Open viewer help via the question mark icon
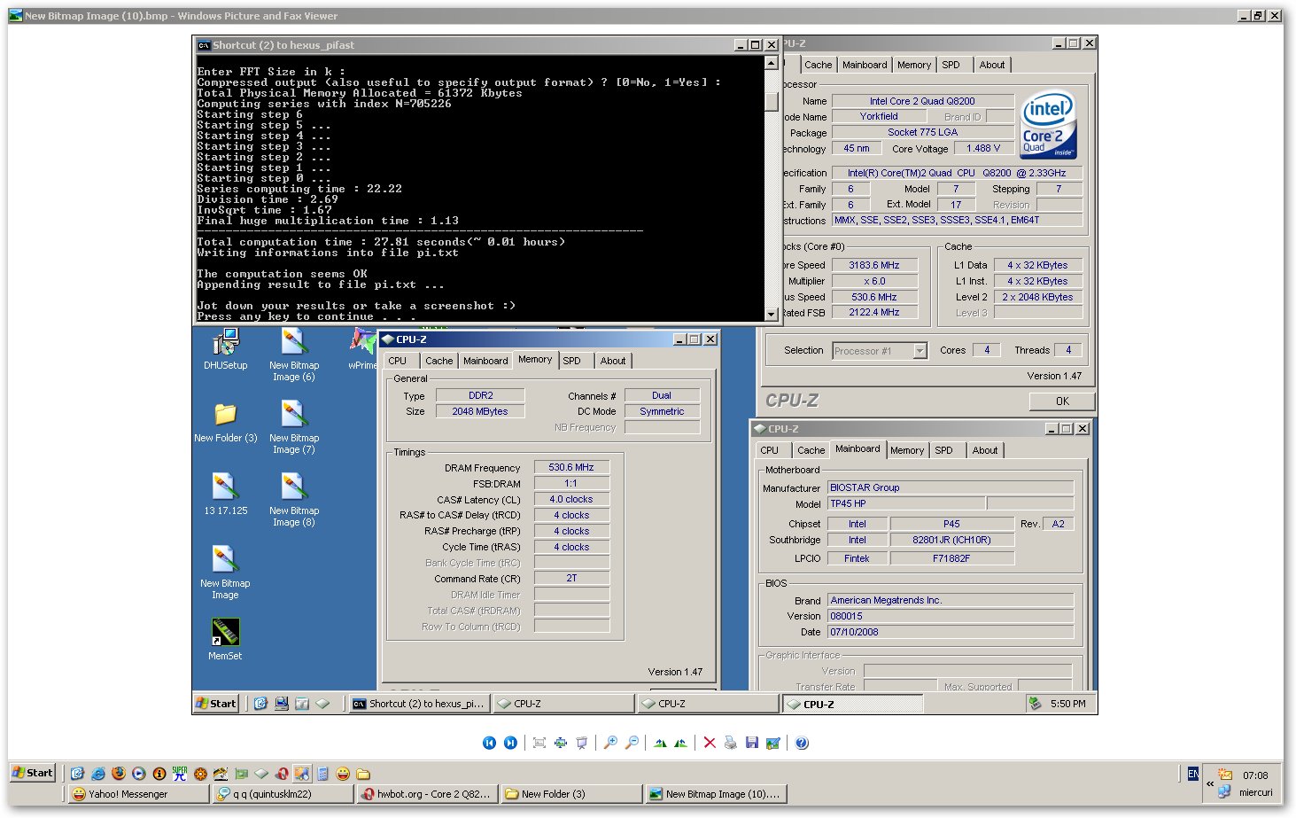The height and width of the screenshot is (818, 1296). [802, 743]
